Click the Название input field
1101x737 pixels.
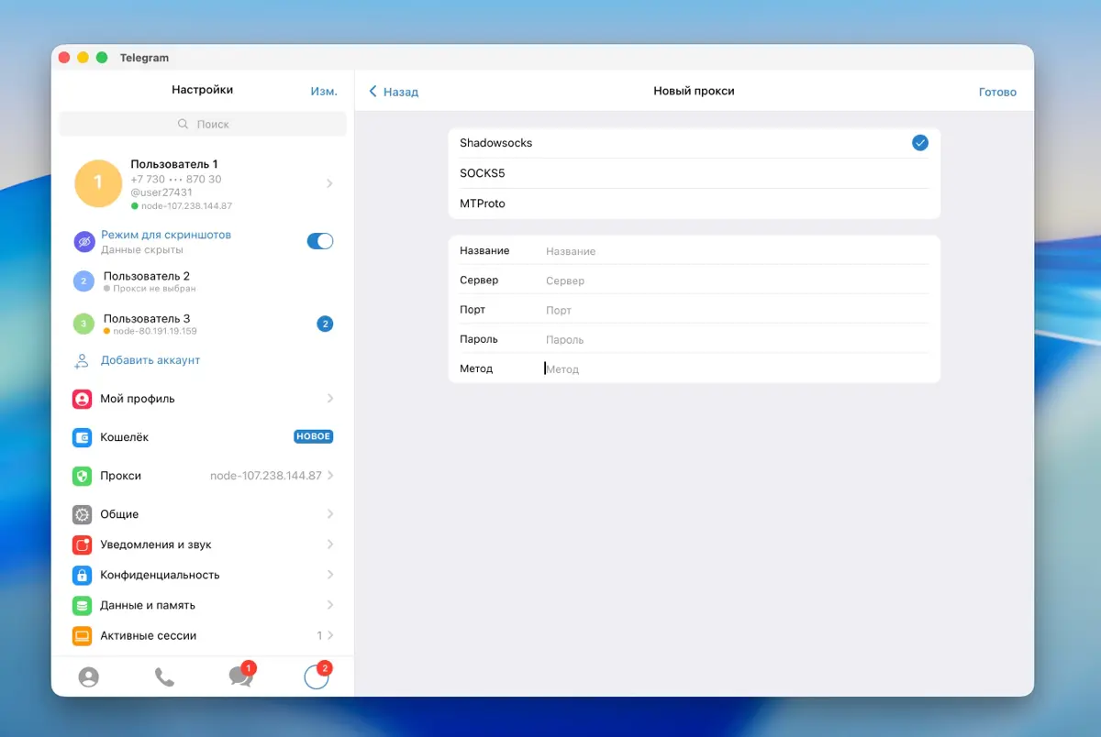tap(737, 251)
